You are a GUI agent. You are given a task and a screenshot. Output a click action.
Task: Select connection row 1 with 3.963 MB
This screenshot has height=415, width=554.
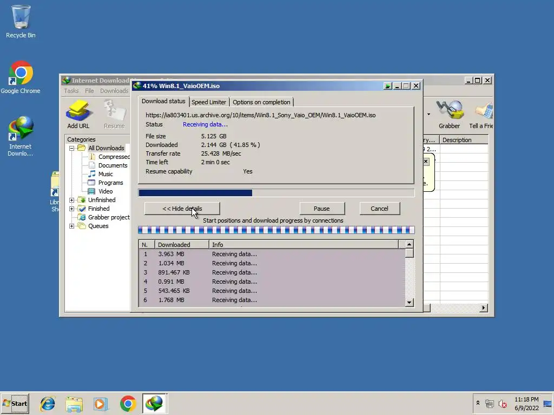click(272, 254)
